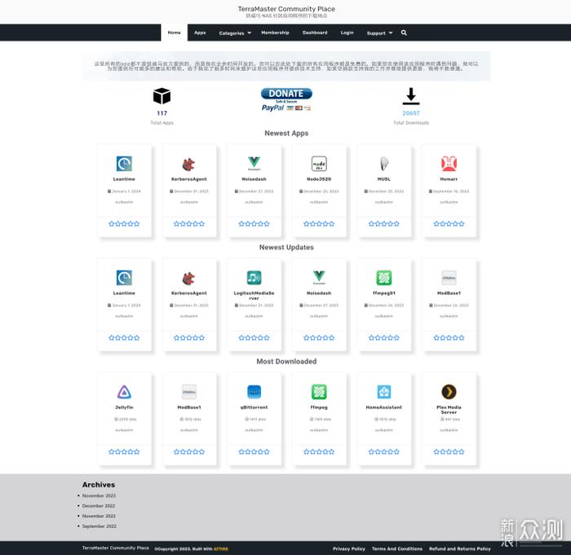Expand the Categories dropdown menu
Image resolution: width=571 pixels, height=555 pixels.
coord(235,33)
